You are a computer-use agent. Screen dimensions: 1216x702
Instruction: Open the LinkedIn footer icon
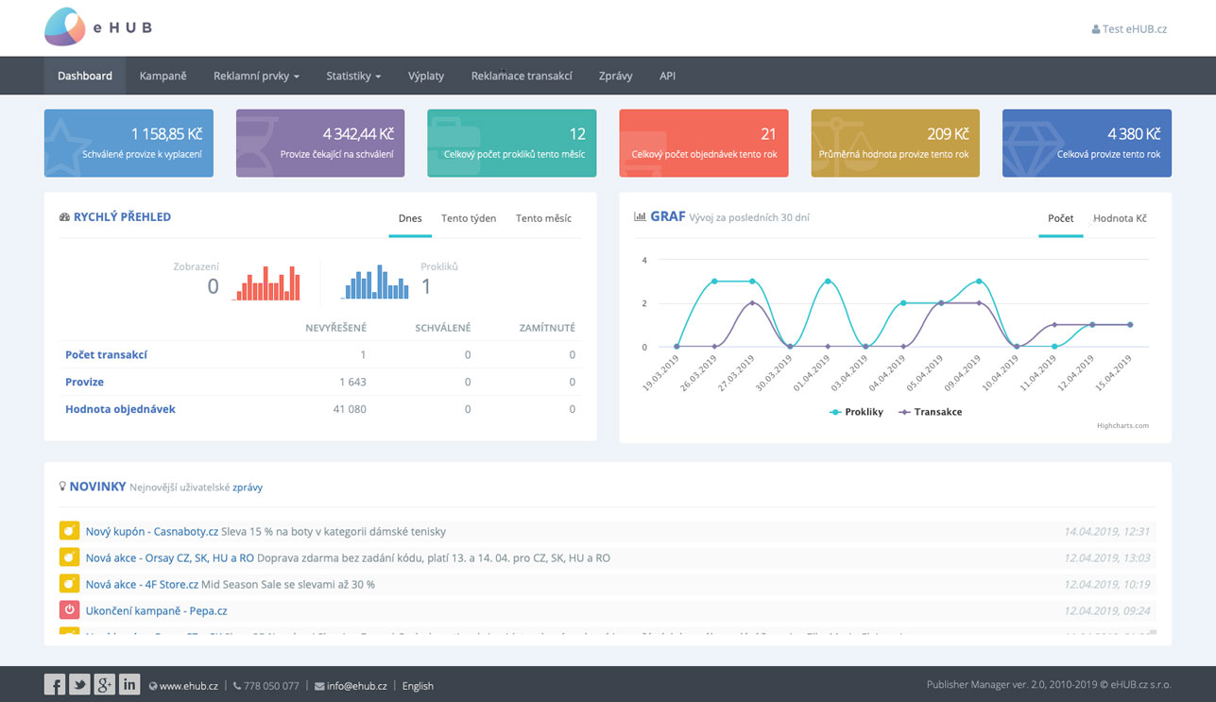point(129,684)
